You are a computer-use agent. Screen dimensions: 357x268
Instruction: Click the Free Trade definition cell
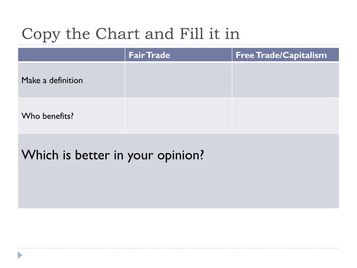[286, 80]
